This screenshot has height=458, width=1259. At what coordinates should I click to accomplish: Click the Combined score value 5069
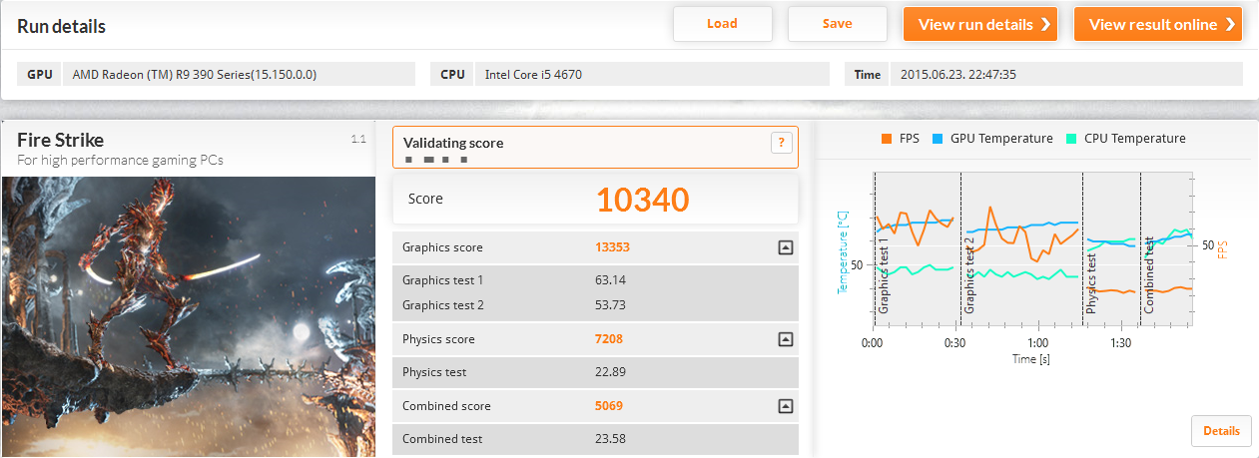[609, 406]
